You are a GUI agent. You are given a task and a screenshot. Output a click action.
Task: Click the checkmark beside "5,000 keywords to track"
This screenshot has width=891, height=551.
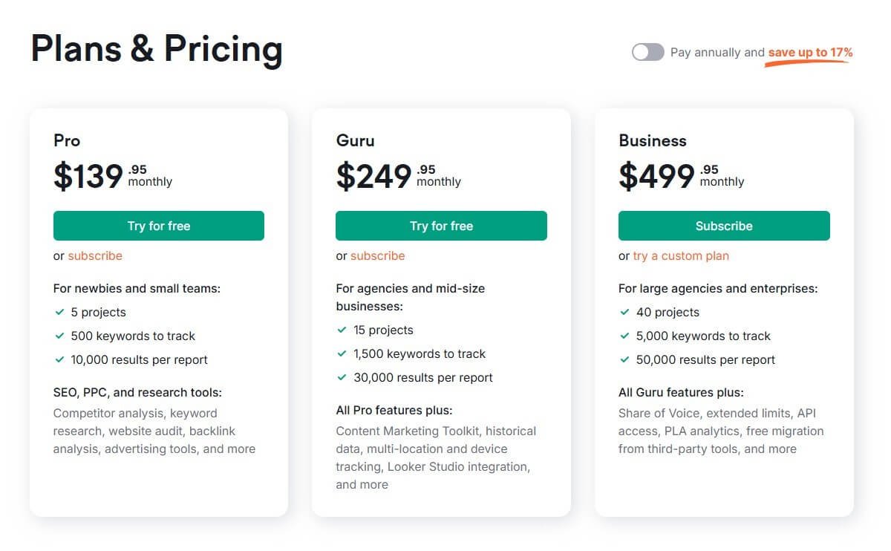[625, 336]
